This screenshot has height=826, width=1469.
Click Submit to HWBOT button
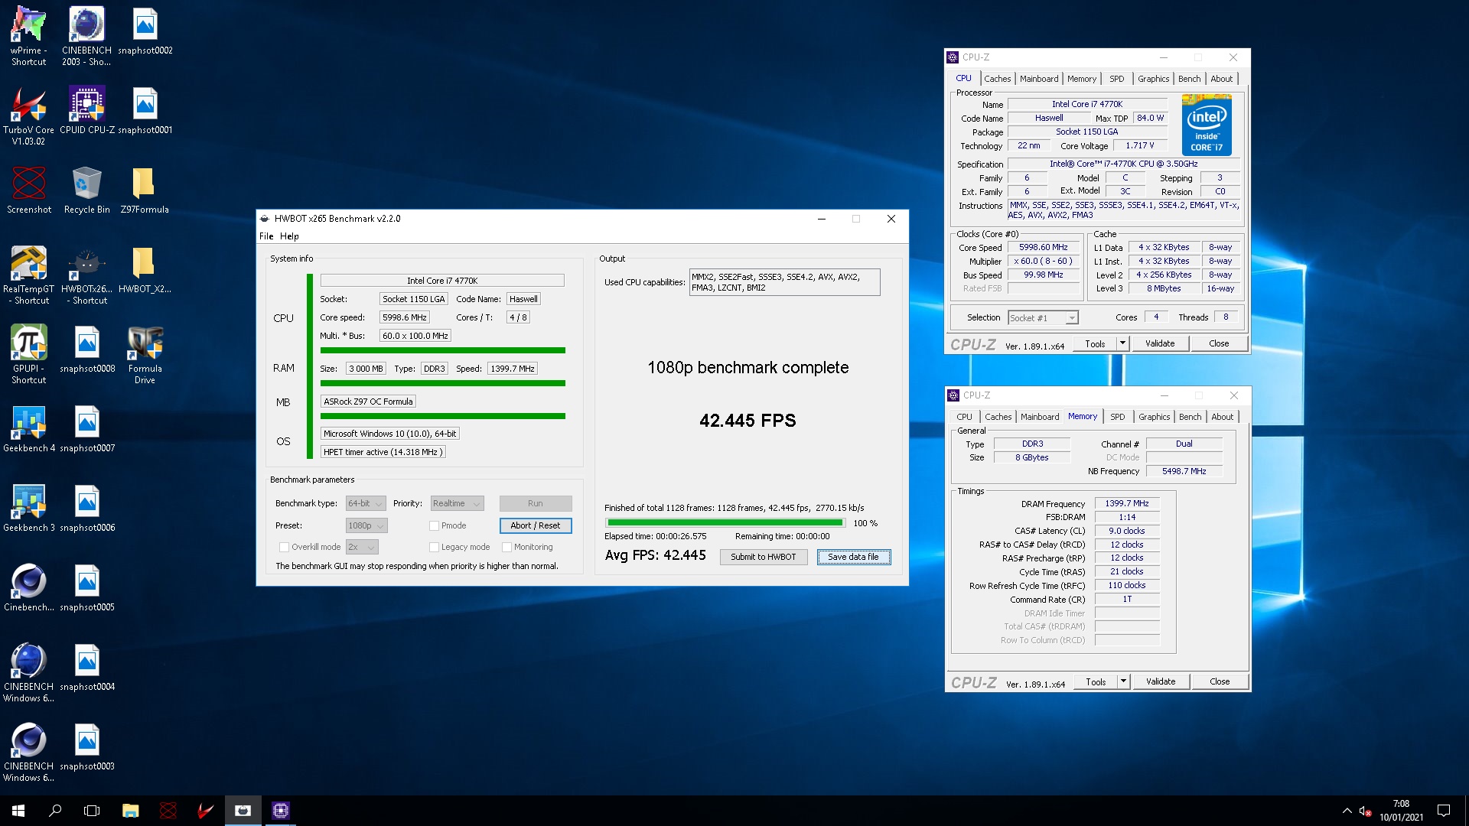click(x=763, y=557)
